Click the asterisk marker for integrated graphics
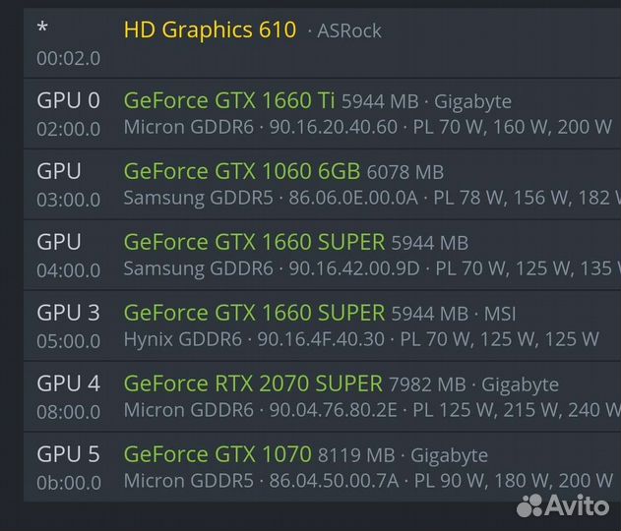Image resolution: width=621 pixels, height=531 pixels. [x=42, y=29]
